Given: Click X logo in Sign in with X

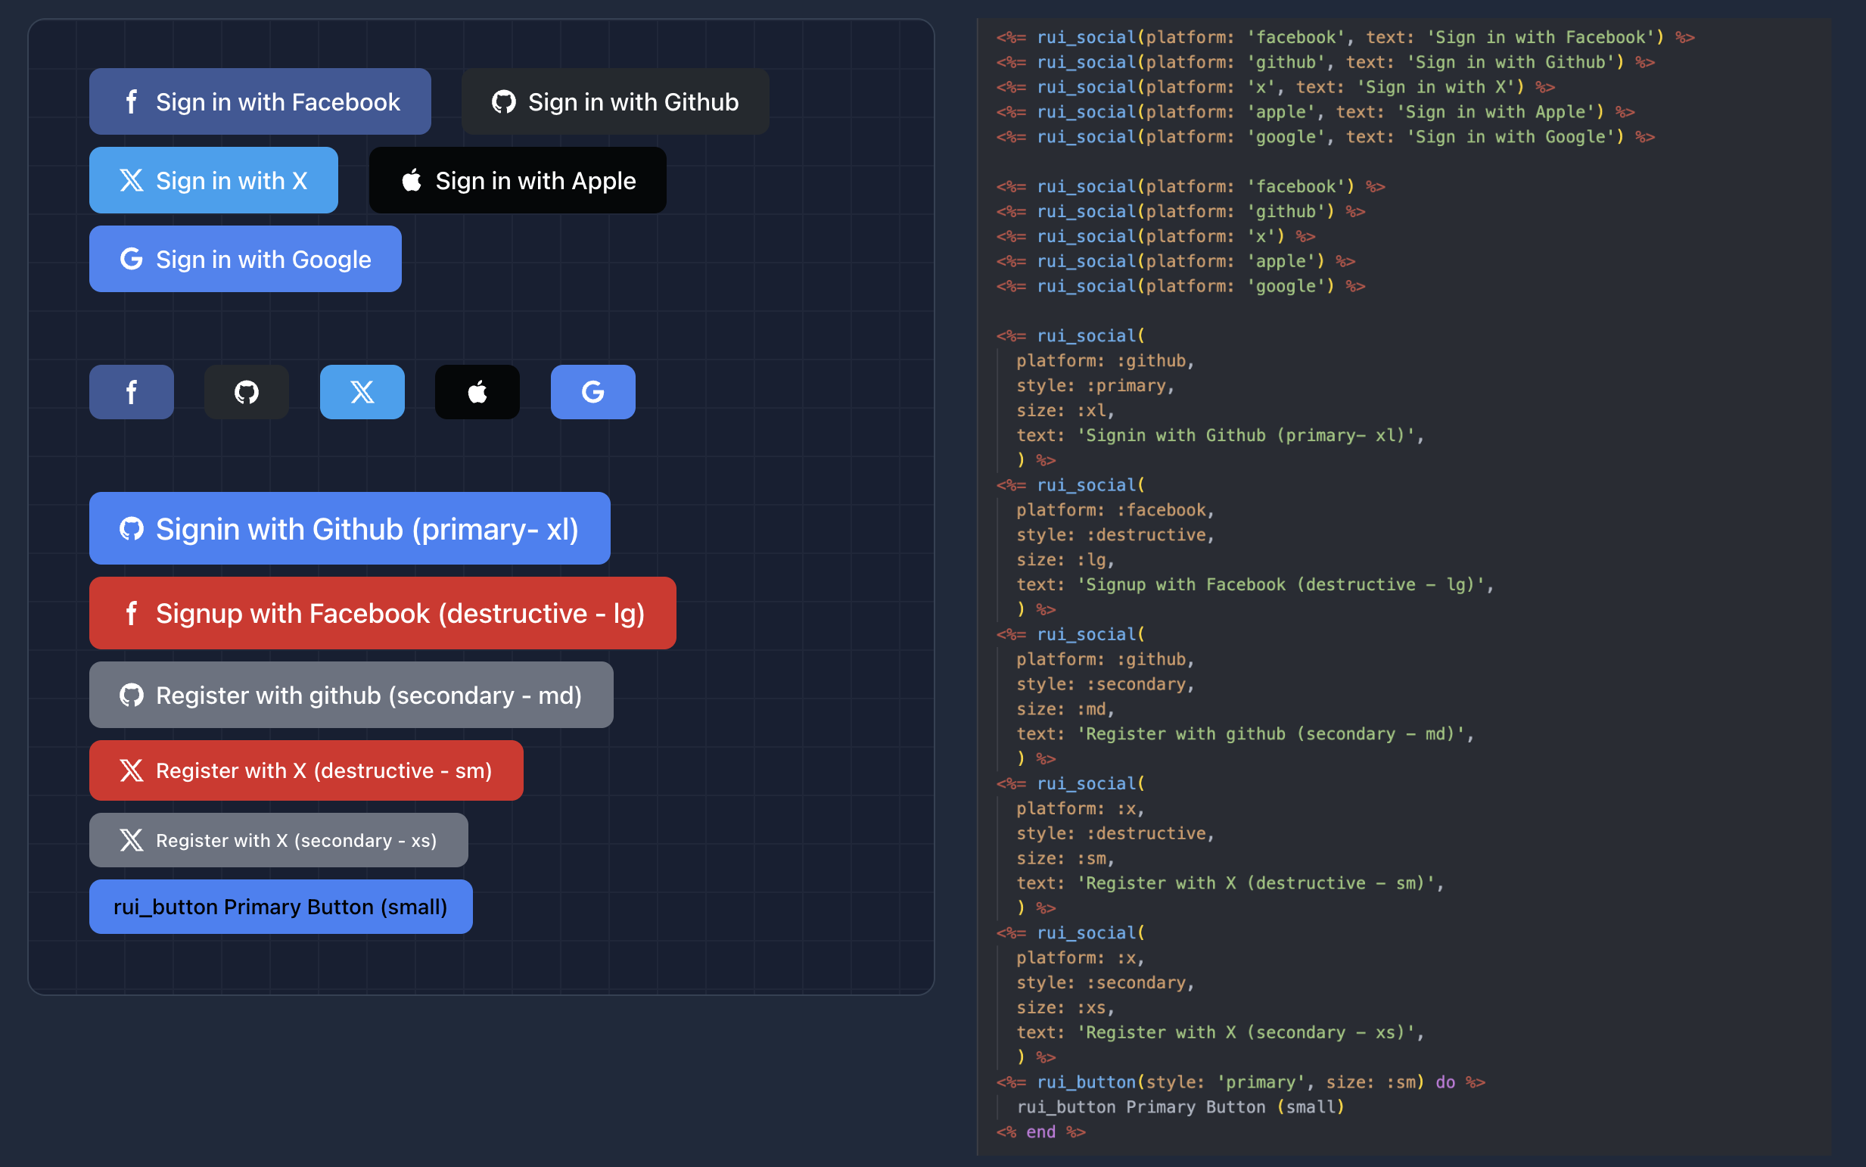Looking at the screenshot, I should pos(132,181).
